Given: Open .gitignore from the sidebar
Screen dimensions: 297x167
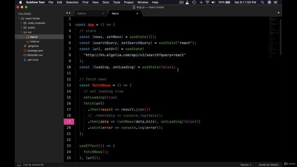Looking at the screenshot, I should click(33, 46).
